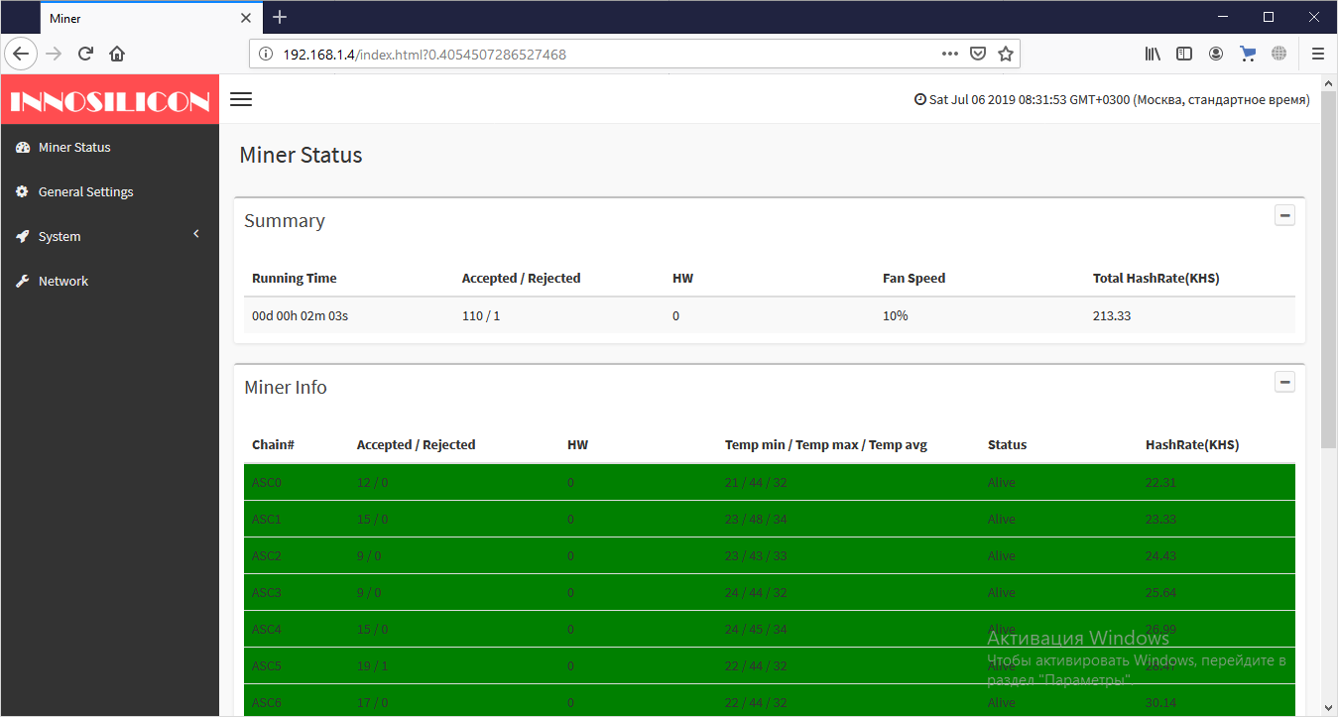This screenshot has width=1338, height=717.
Task: Bookmark this page with star icon
Action: [x=1005, y=54]
